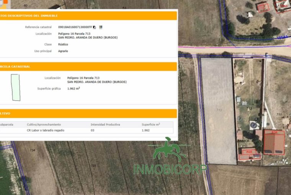Select the CR Labor o labradío regadío row

[x=88, y=130]
